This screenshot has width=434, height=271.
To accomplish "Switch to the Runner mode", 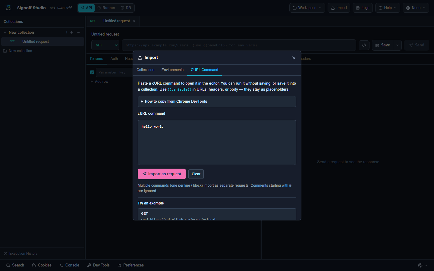I will [x=106, y=8].
